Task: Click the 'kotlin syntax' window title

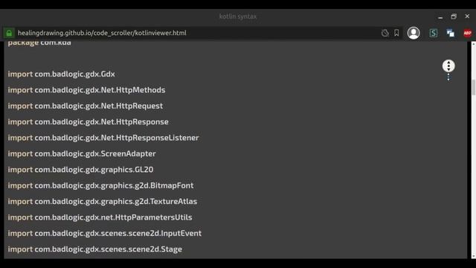Action: tap(238, 16)
